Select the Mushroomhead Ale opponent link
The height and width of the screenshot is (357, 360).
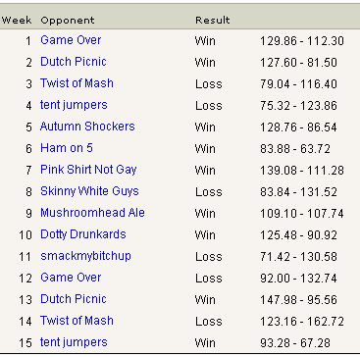(92, 213)
